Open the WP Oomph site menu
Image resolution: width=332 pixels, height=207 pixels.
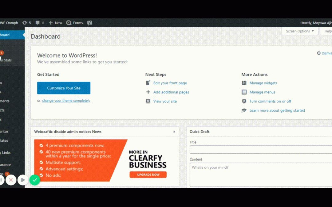pos(9,23)
